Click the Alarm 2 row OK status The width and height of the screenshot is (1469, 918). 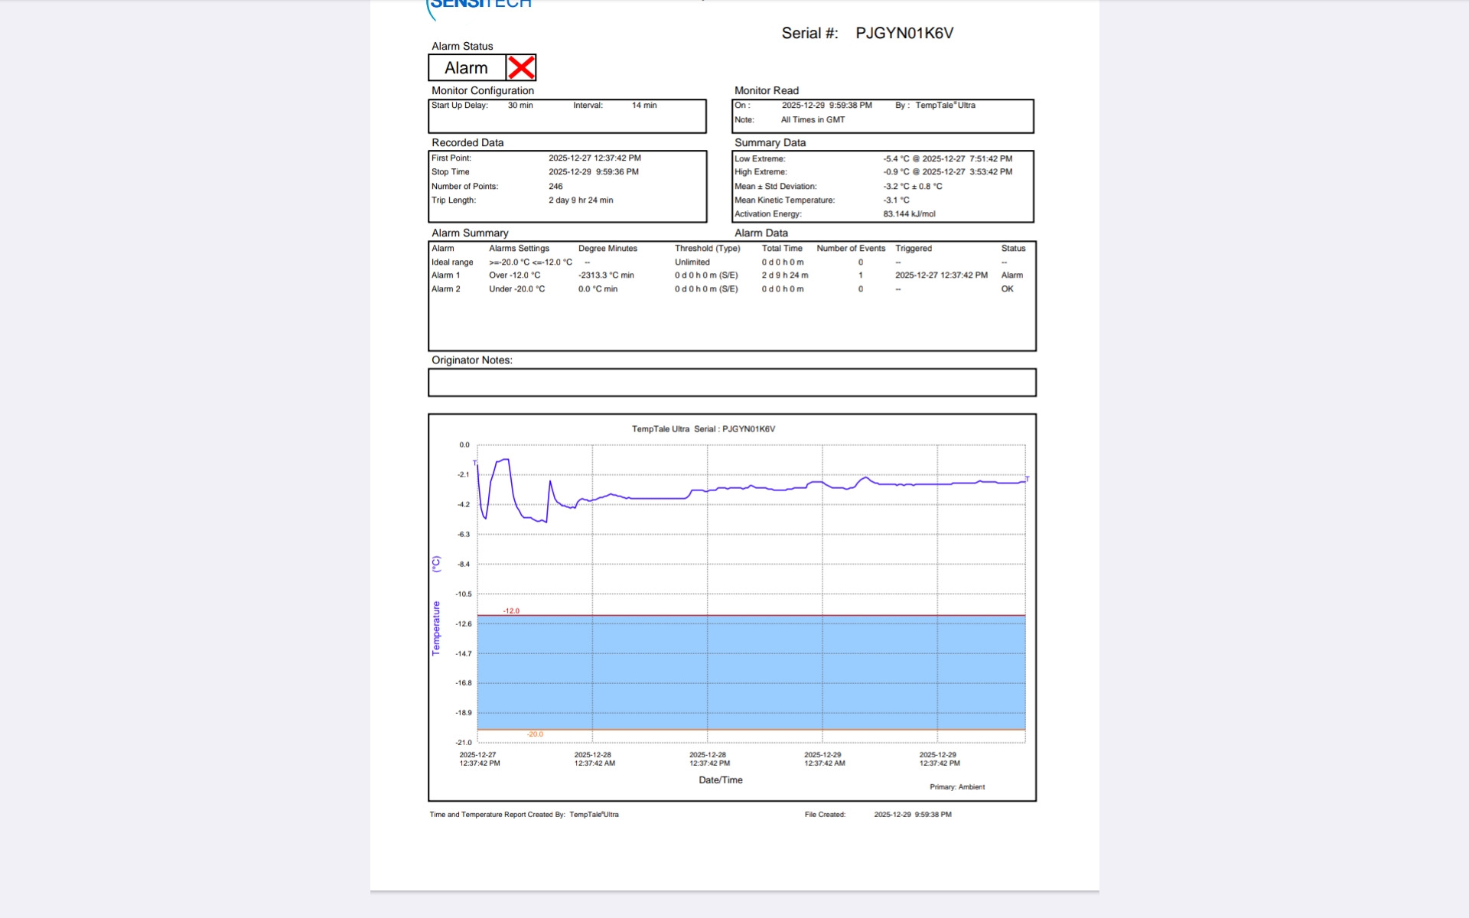[1007, 289]
